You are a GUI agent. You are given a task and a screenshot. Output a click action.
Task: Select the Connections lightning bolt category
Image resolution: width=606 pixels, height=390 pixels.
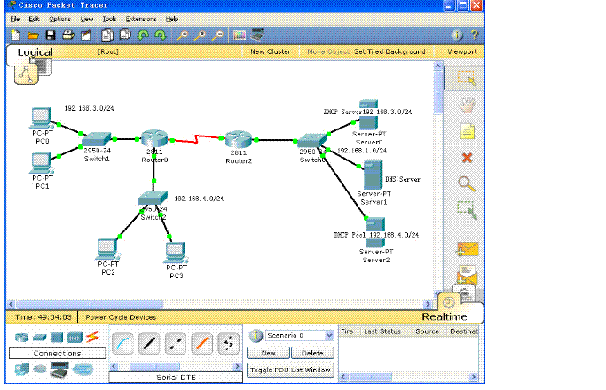tap(92, 337)
